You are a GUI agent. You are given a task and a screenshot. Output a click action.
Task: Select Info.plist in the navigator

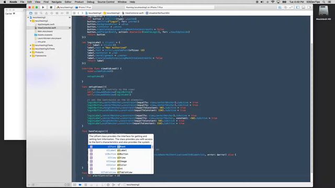[x=41, y=42]
